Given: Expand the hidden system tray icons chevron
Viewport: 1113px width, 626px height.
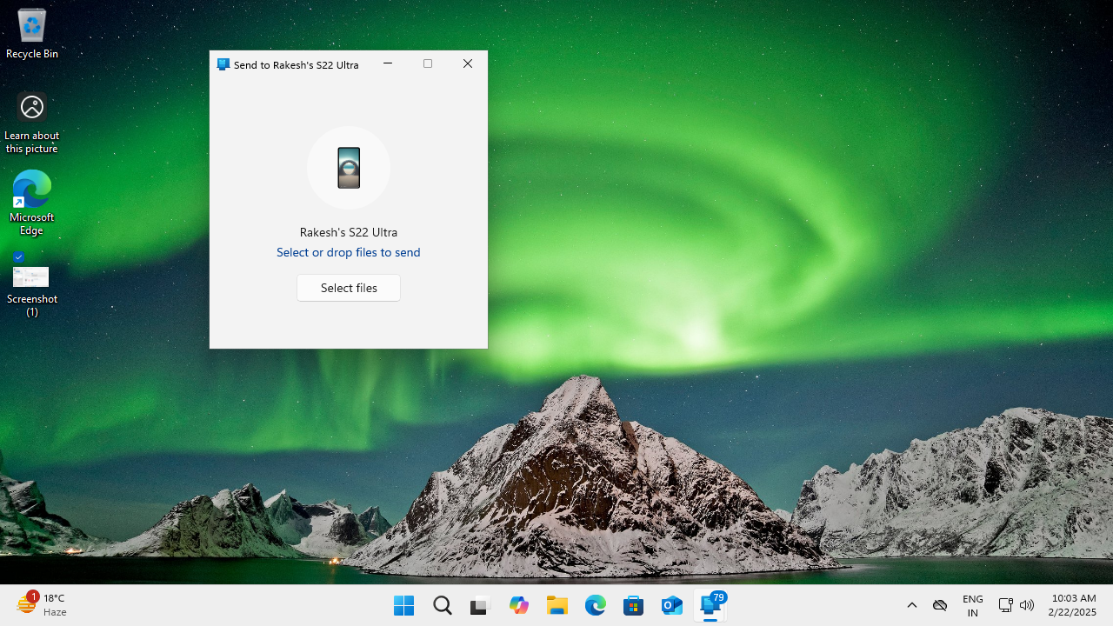Looking at the screenshot, I should [912, 605].
